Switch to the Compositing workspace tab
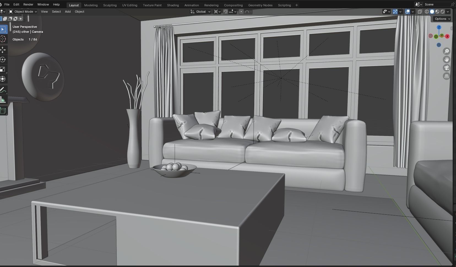 pyautogui.click(x=233, y=5)
